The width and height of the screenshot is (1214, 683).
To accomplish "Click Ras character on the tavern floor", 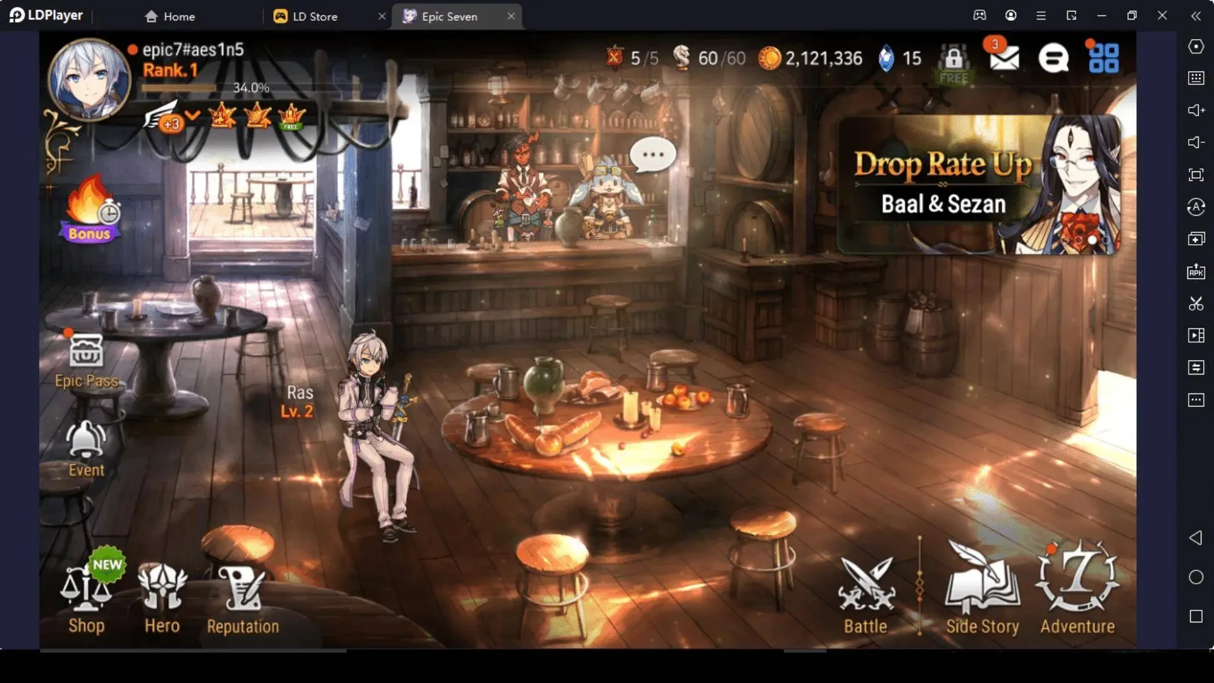I will pos(374,426).
